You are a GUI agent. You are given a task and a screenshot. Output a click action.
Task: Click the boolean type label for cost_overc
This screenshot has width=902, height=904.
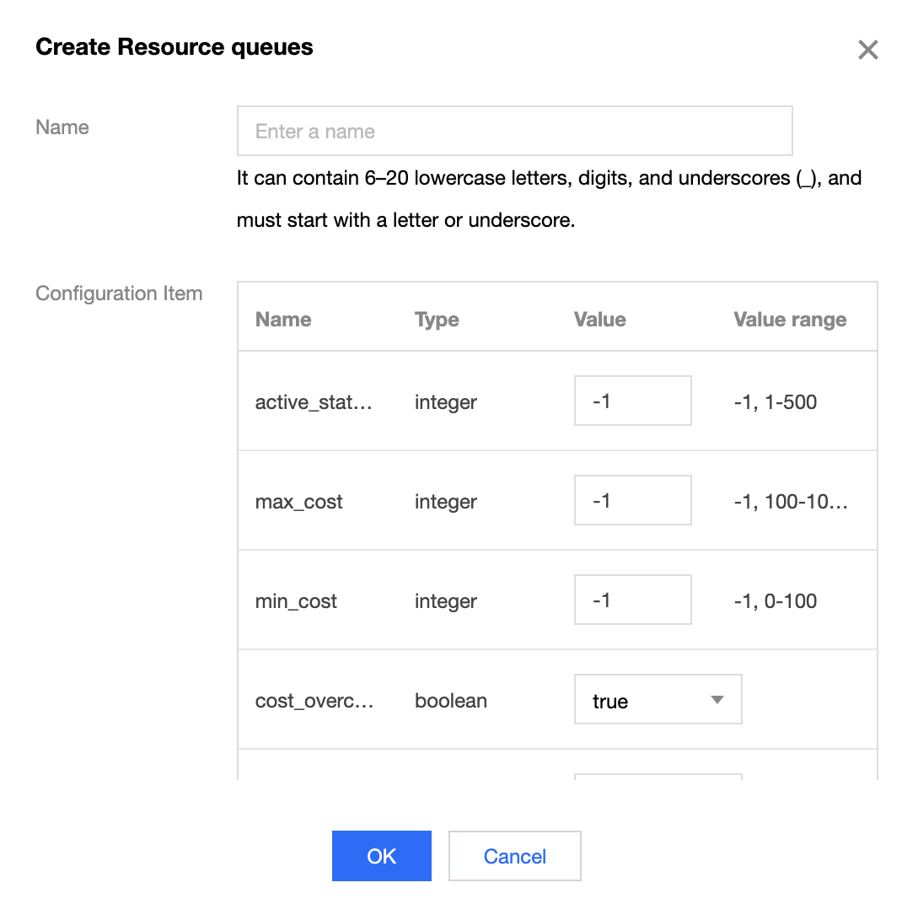(x=450, y=700)
